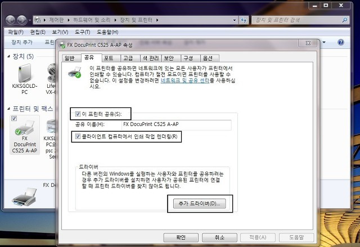Click '하드웨어 및 소리' in the breadcrumb
360x247 pixels.
pyautogui.click(x=92, y=20)
